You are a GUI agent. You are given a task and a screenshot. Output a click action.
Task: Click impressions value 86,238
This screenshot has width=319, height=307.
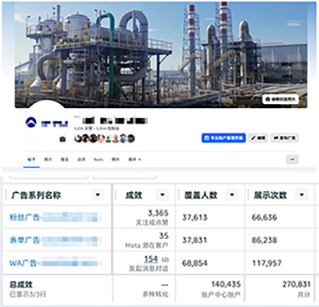tap(264, 240)
